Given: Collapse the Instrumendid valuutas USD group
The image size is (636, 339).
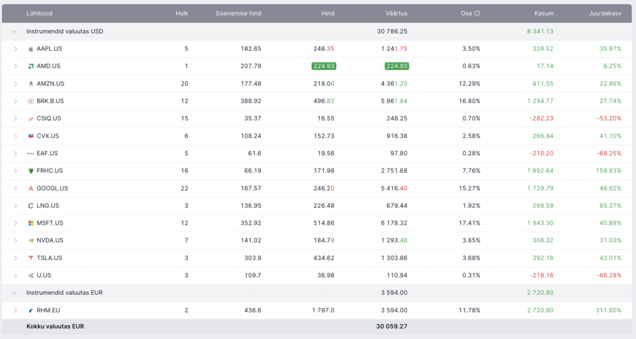Looking at the screenshot, I should 14,31.
